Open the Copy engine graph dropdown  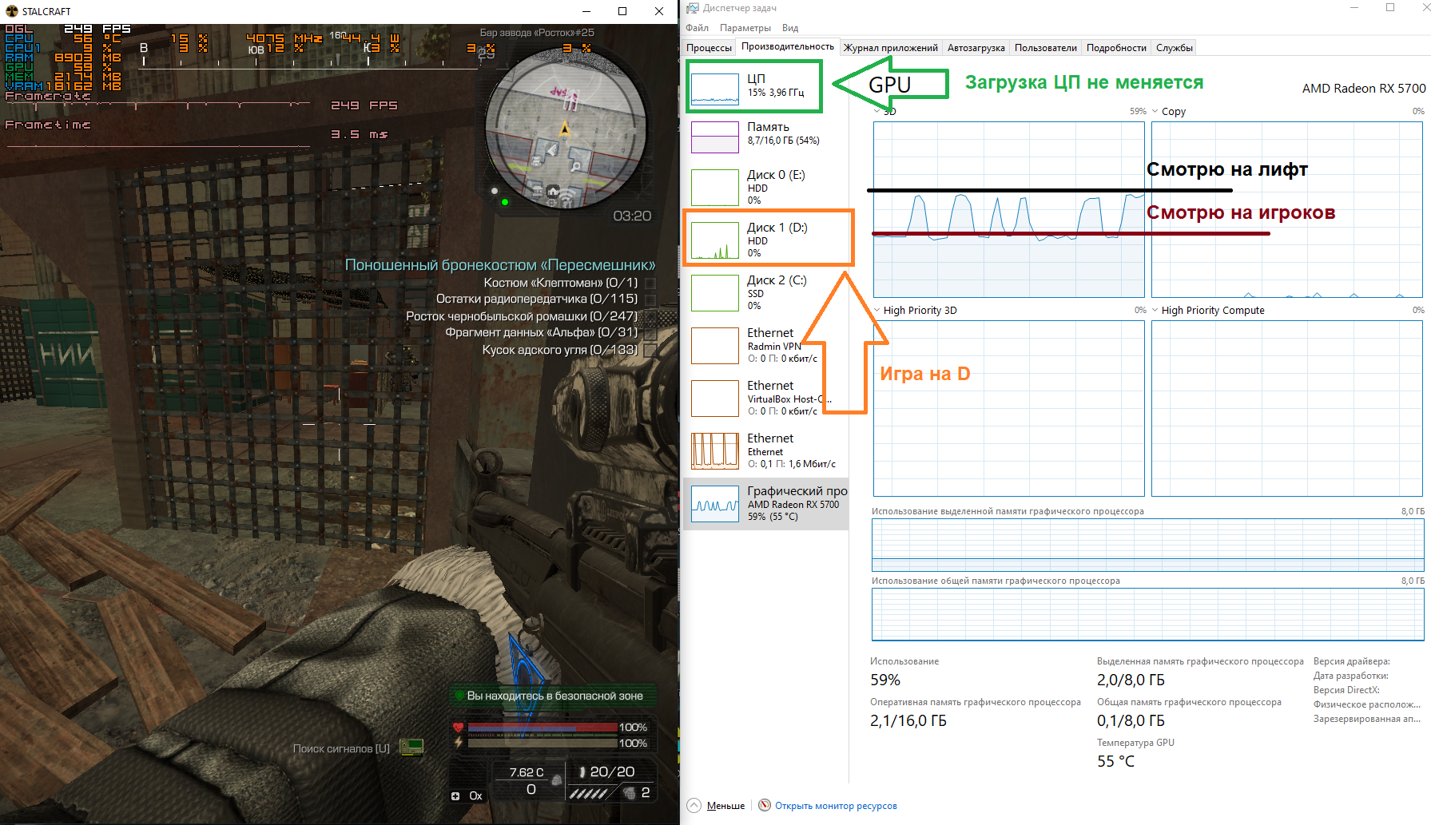pyautogui.click(x=1155, y=111)
